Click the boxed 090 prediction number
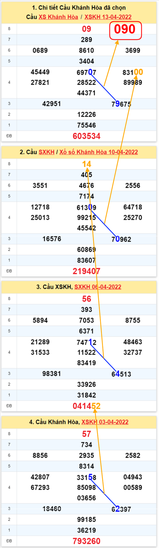Viewport: 159px width, 548px height. pyautogui.click(x=126, y=30)
